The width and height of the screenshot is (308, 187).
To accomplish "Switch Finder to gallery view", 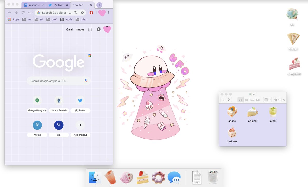I will coord(258,100).
